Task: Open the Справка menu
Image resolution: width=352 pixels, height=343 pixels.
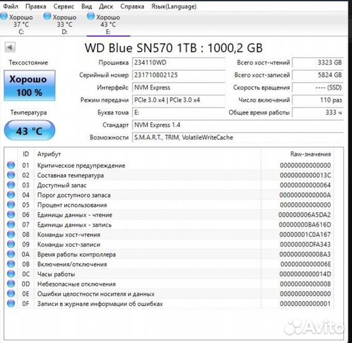Action: coord(132,6)
